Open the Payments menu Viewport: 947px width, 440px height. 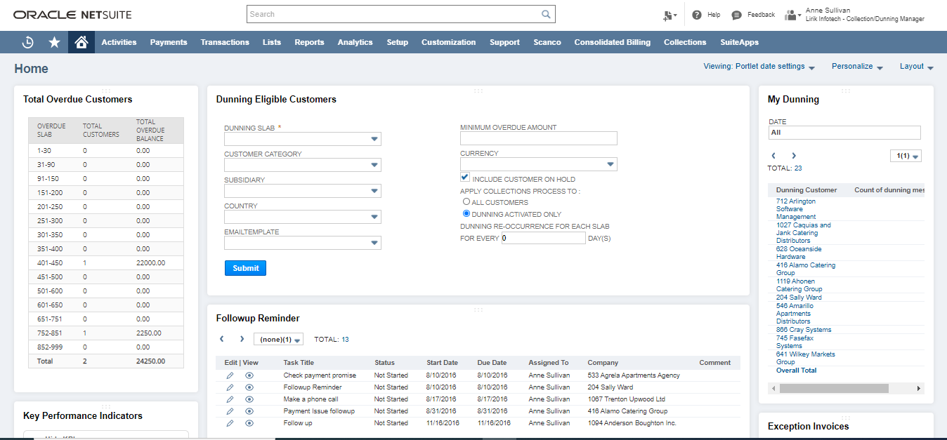tap(169, 42)
